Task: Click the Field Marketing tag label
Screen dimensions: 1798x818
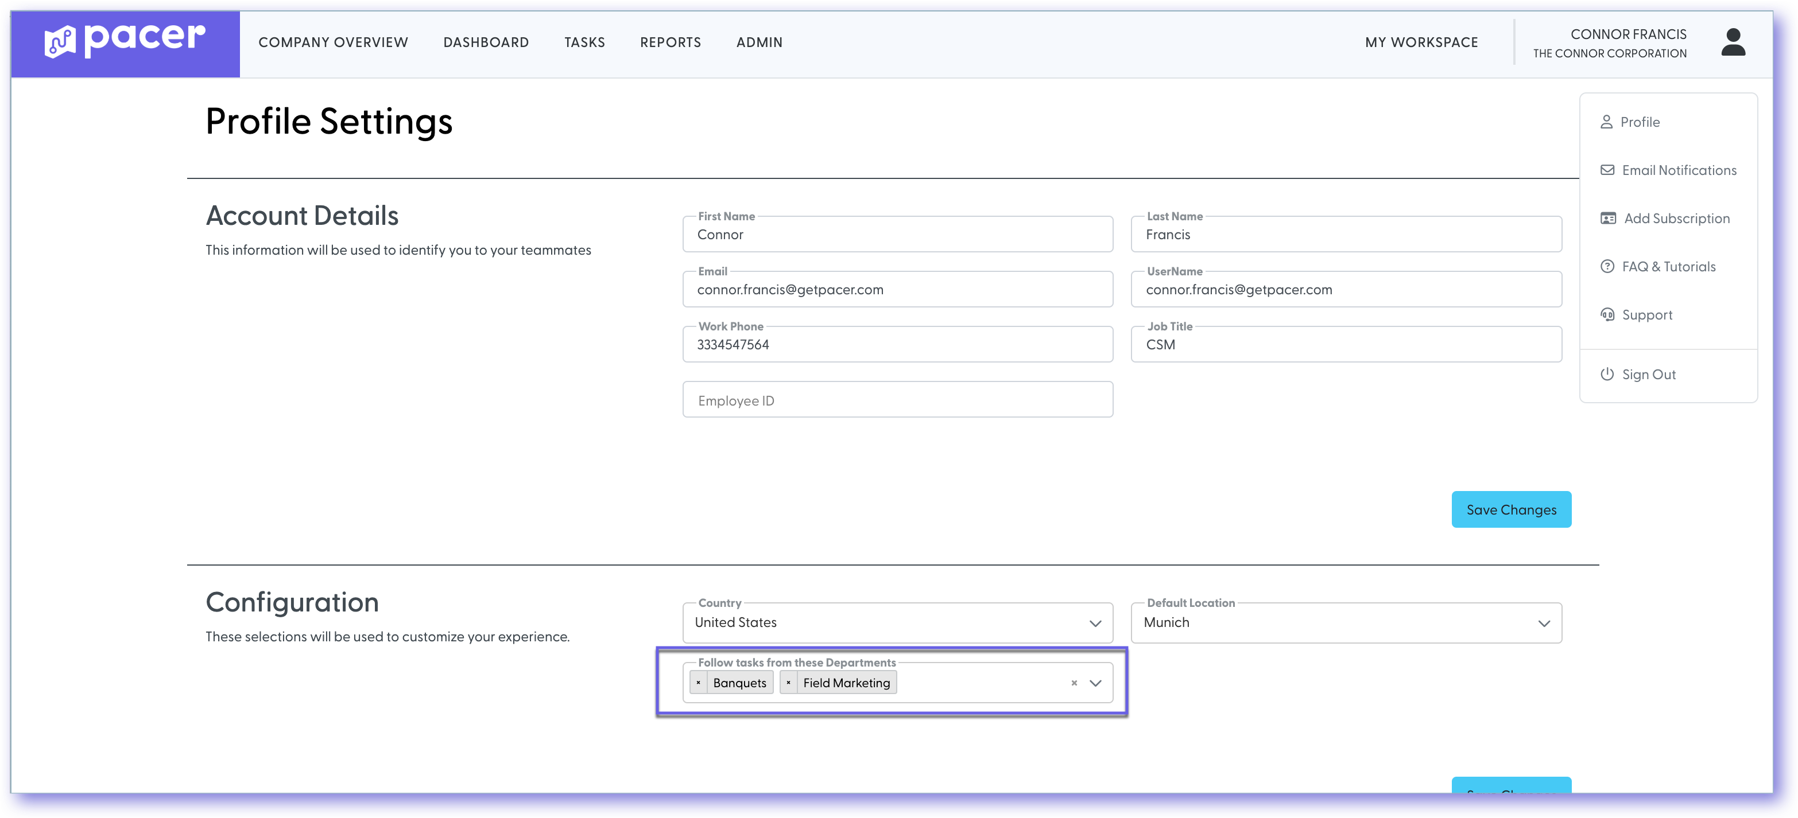Action: pyautogui.click(x=846, y=683)
